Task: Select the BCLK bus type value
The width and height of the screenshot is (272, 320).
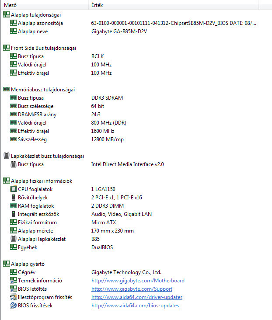Action: click(x=98, y=56)
